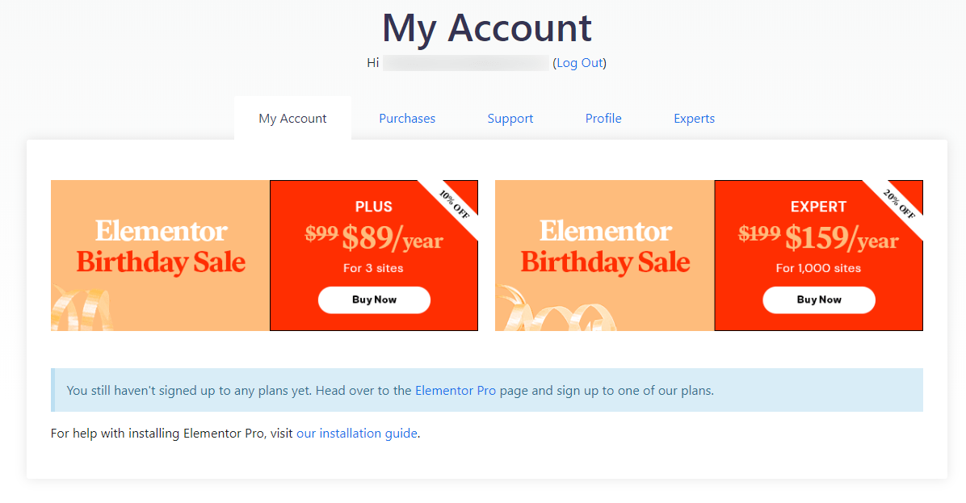
Task: Follow the Elementor Pro link
Action: point(456,391)
